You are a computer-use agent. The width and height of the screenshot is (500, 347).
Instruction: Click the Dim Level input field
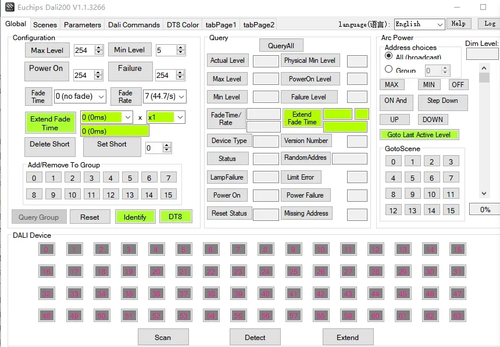click(x=483, y=54)
